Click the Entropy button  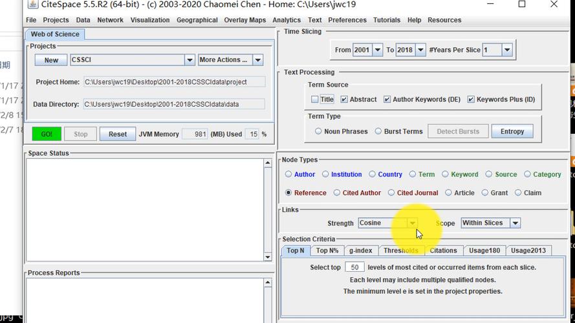click(512, 131)
